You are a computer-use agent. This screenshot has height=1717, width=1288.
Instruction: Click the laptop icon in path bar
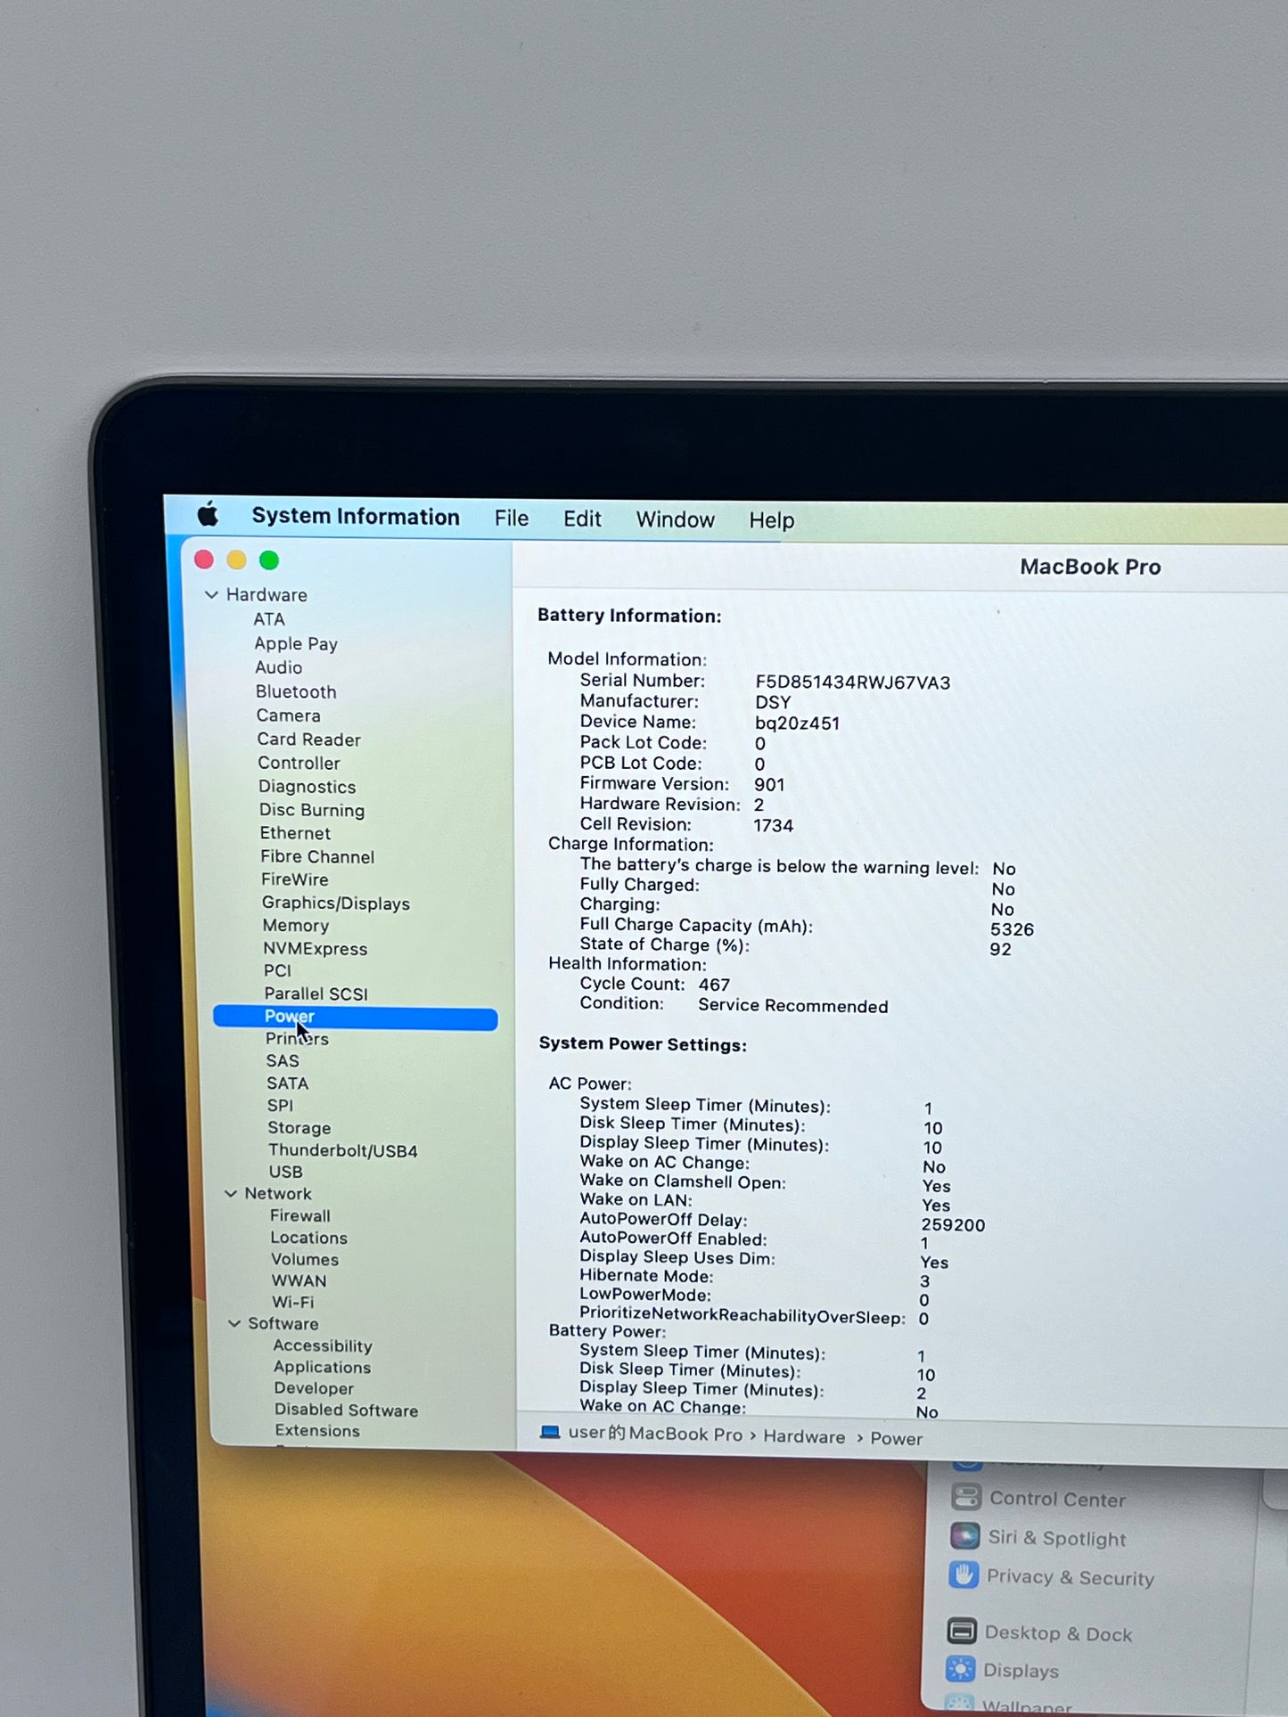coord(550,1433)
